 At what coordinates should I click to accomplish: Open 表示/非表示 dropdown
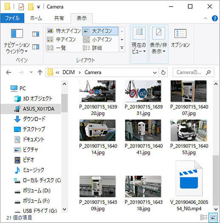158,44
